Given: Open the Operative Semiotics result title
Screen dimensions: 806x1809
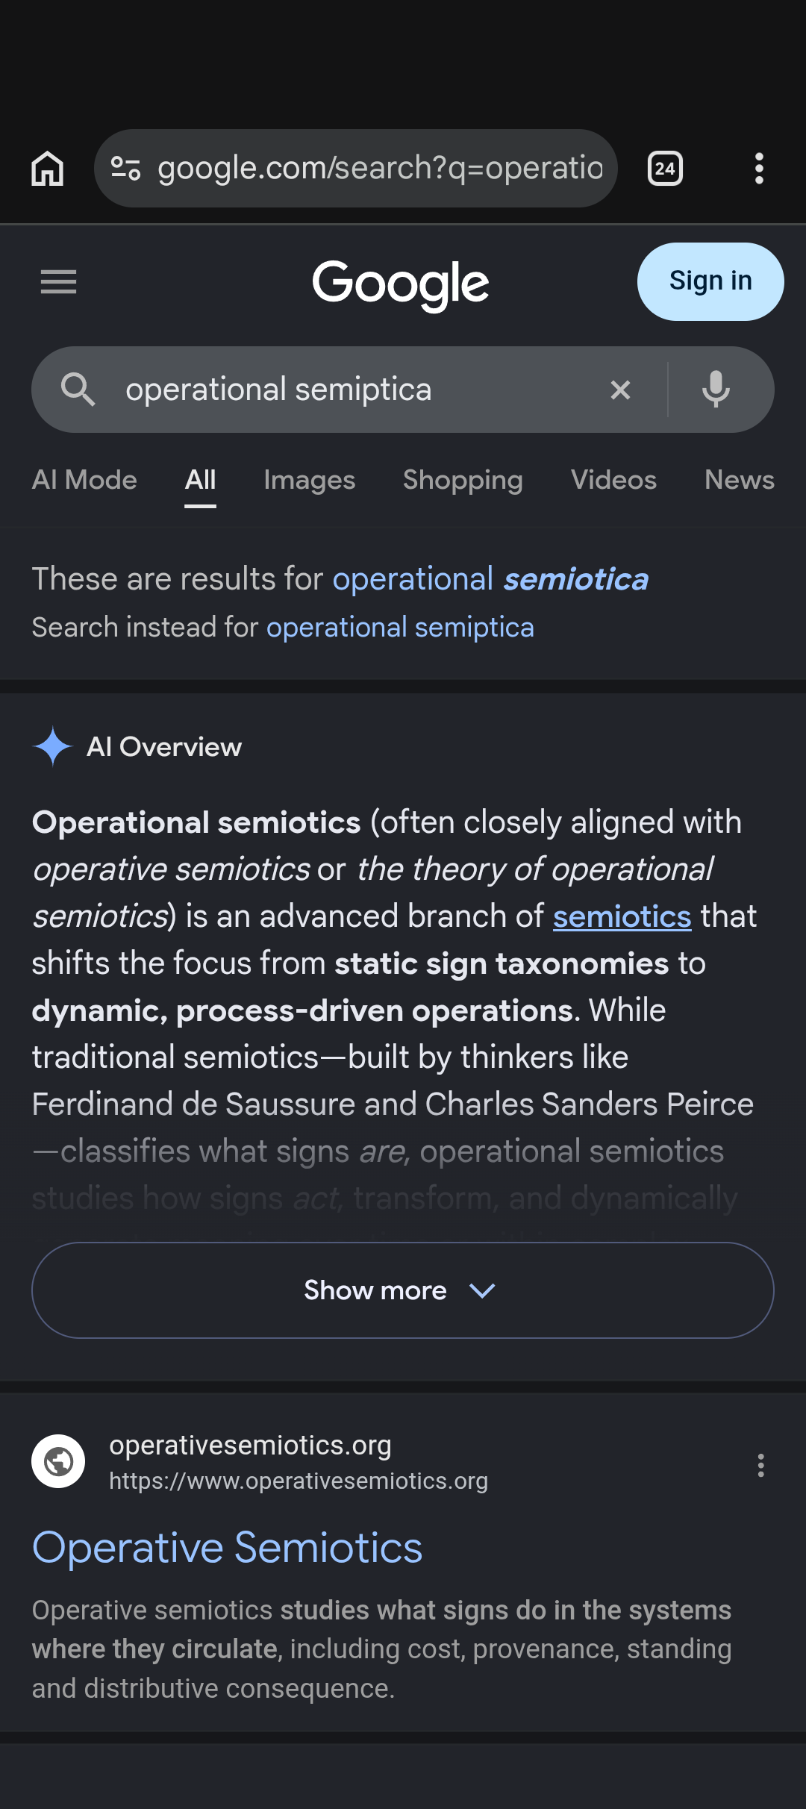Looking at the screenshot, I should (228, 1548).
